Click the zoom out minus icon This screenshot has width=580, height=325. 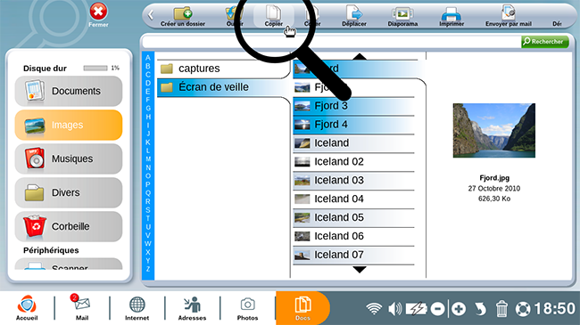437,309
